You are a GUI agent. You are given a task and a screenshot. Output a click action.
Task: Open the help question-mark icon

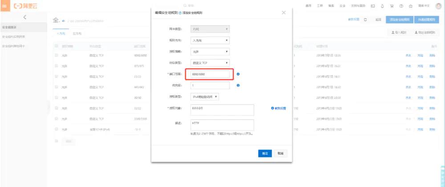[x=401, y=6]
